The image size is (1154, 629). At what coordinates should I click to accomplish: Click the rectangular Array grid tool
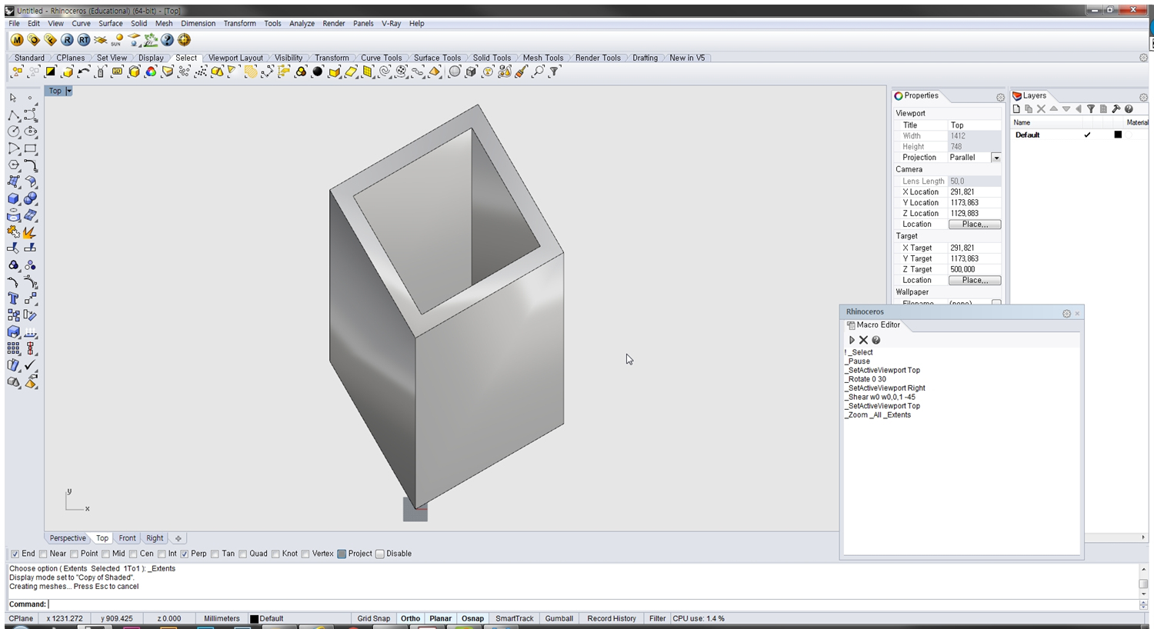[13, 348]
